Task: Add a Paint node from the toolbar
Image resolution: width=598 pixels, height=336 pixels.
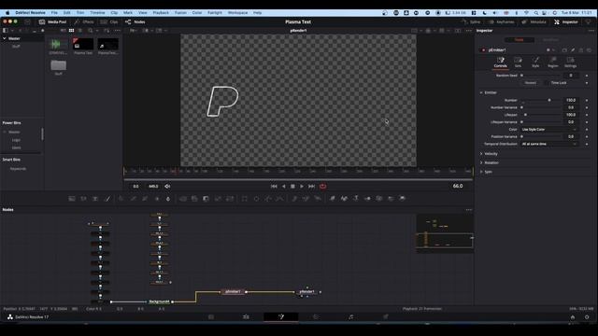Action: coord(107,199)
